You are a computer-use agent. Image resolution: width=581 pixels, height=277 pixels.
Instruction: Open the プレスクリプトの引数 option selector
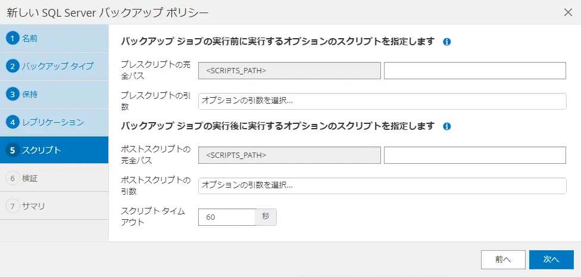(x=382, y=101)
